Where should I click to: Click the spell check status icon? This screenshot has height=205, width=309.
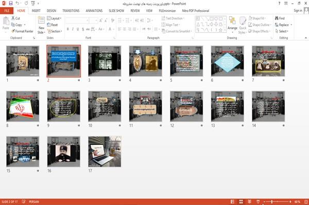click(24, 201)
